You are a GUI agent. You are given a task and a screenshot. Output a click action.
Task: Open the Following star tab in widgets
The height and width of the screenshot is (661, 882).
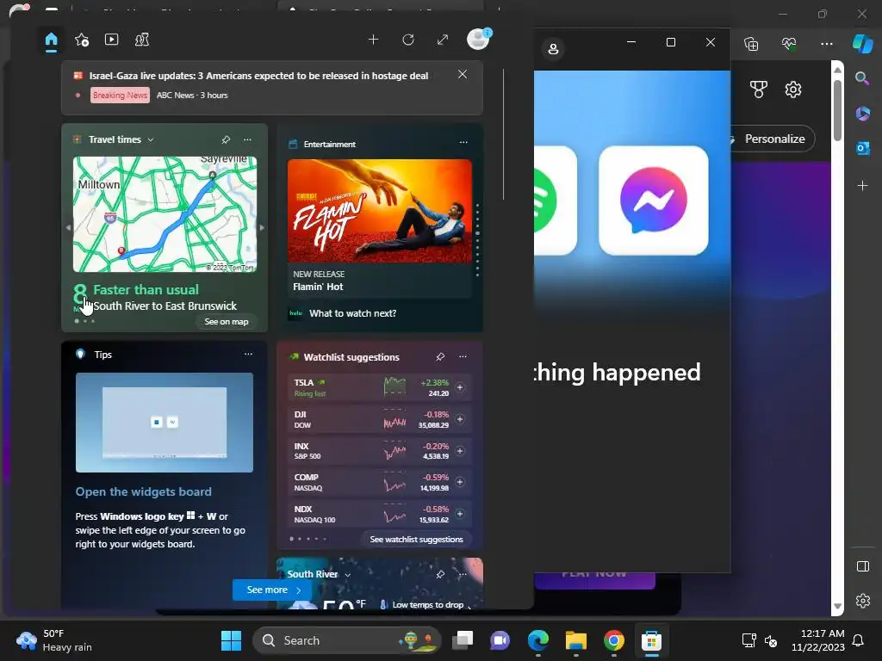pyautogui.click(x=82, y=40)
